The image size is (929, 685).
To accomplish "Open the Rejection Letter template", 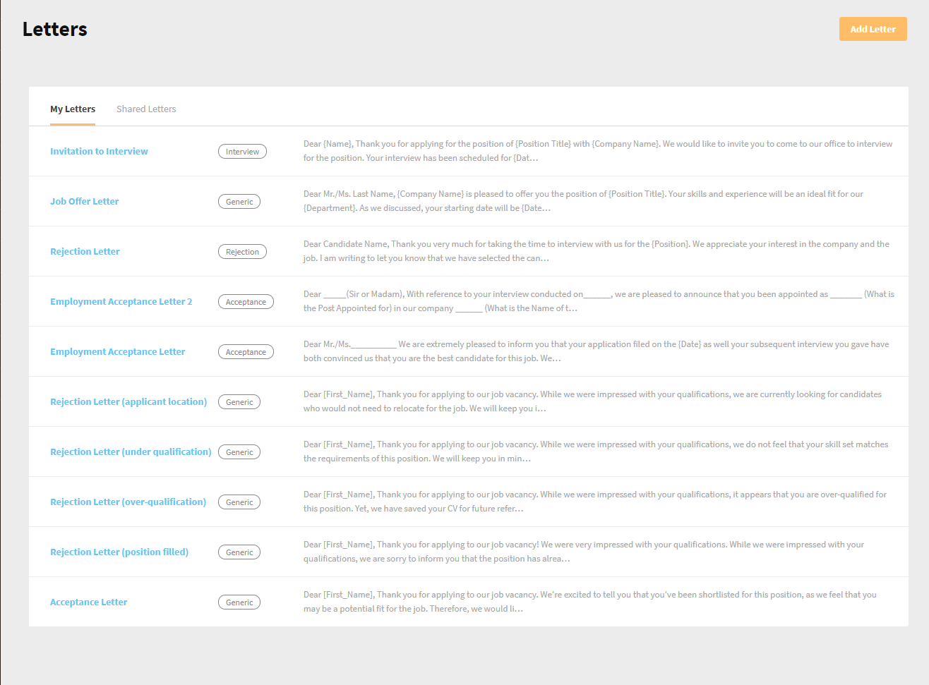I will (85, 251).
